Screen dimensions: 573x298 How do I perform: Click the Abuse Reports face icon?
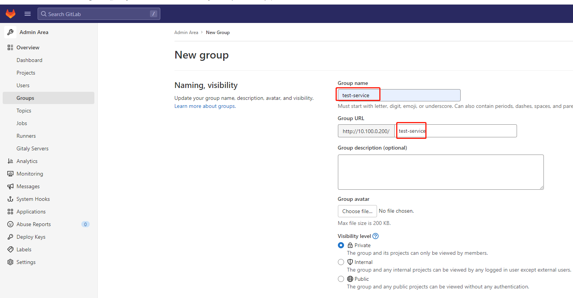[10, 224]
